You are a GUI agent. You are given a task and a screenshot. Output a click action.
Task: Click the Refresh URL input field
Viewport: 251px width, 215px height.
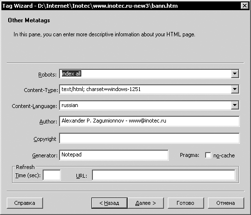163,175
